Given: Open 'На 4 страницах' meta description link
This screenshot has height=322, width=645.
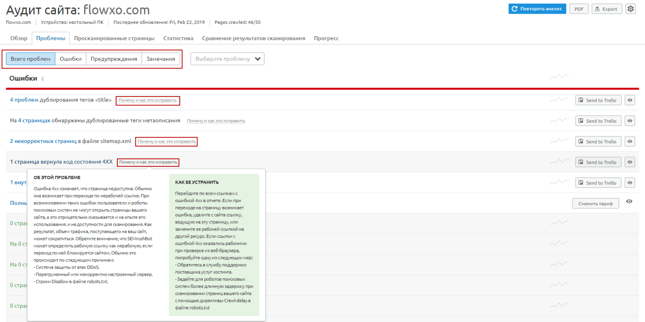Looking at the screenshot, I should point(34,120).
